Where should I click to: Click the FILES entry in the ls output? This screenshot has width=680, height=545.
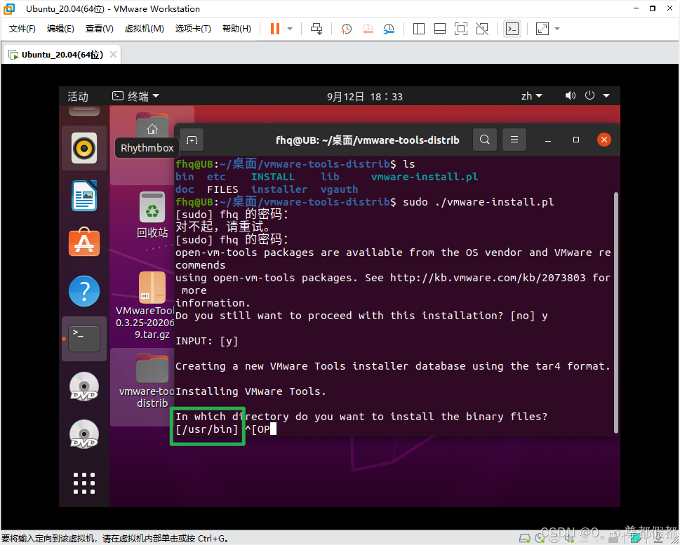point(222,189)
